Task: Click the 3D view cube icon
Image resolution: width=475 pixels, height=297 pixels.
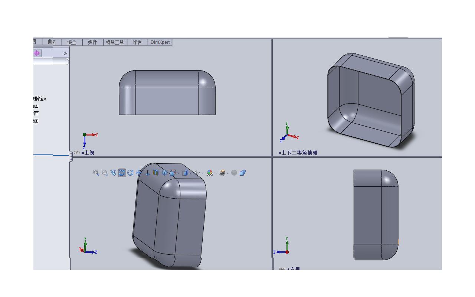Action: pyautogui.click(x=165, y=173)
